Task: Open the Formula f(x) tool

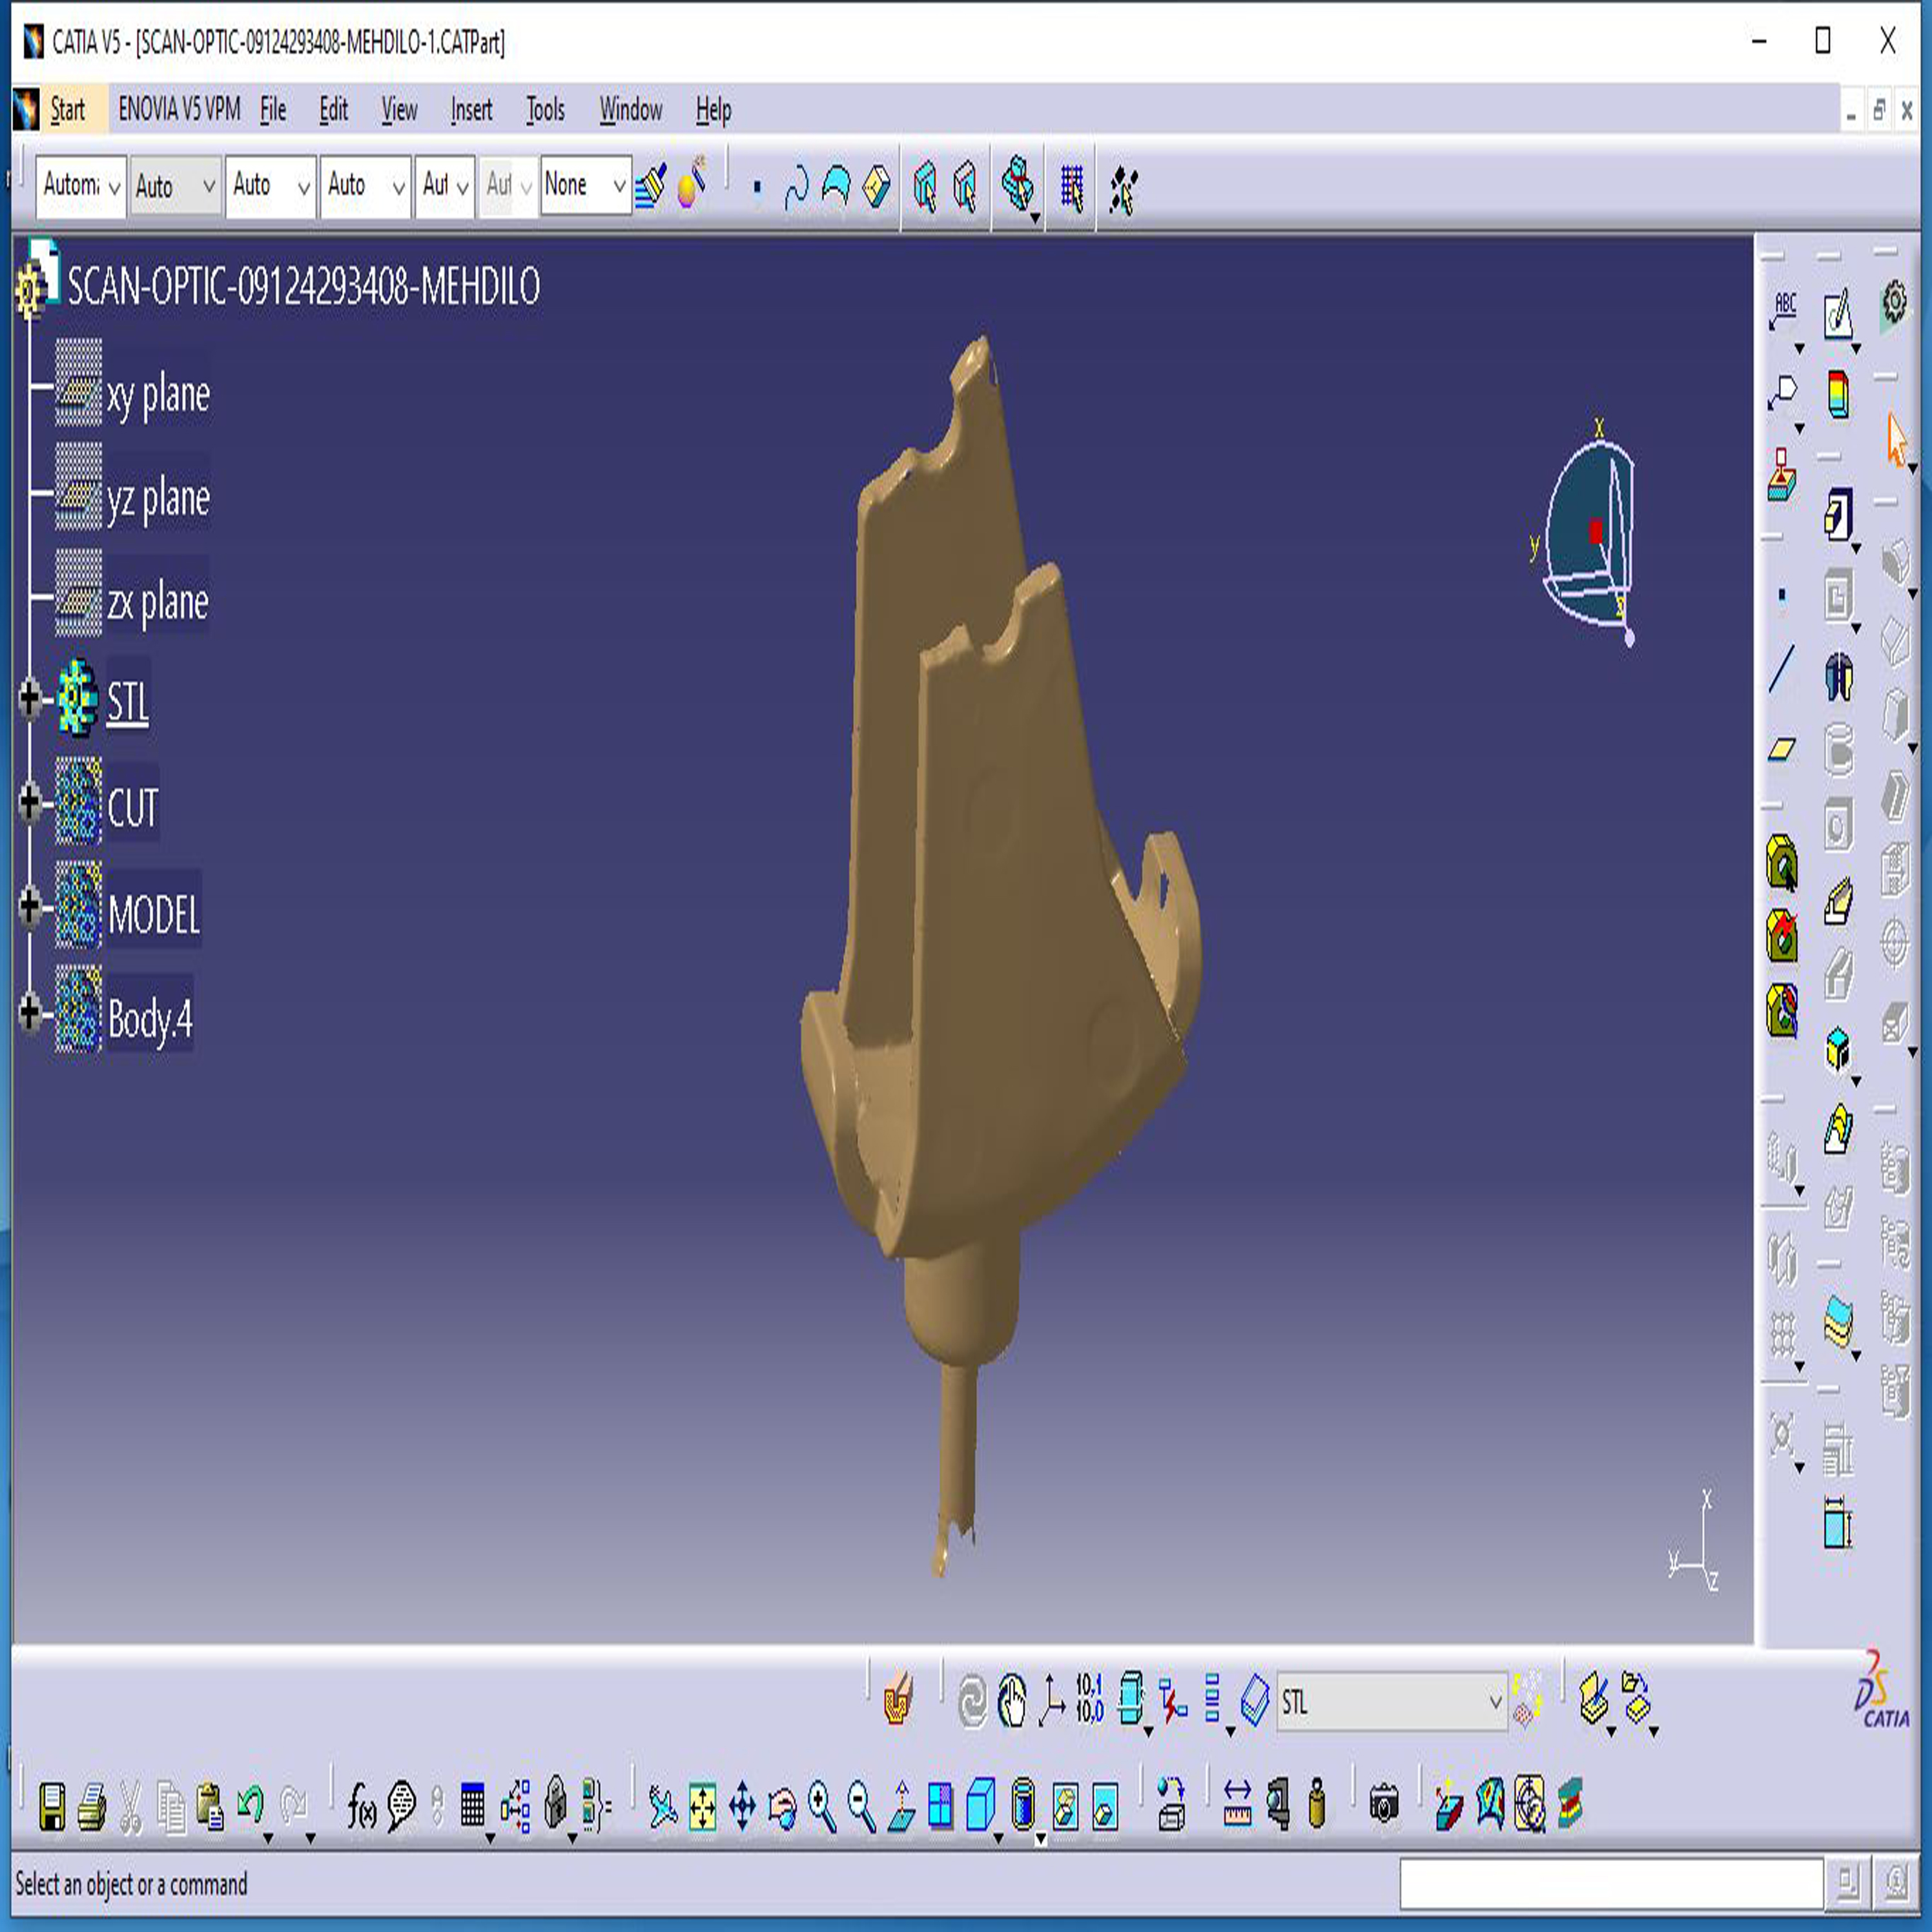Action: pyautogui.click(x=361, y=1807)
